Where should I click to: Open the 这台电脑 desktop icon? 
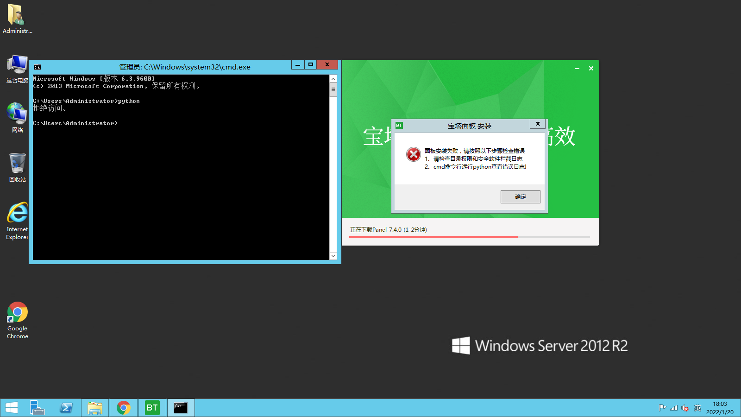[17, 69]
